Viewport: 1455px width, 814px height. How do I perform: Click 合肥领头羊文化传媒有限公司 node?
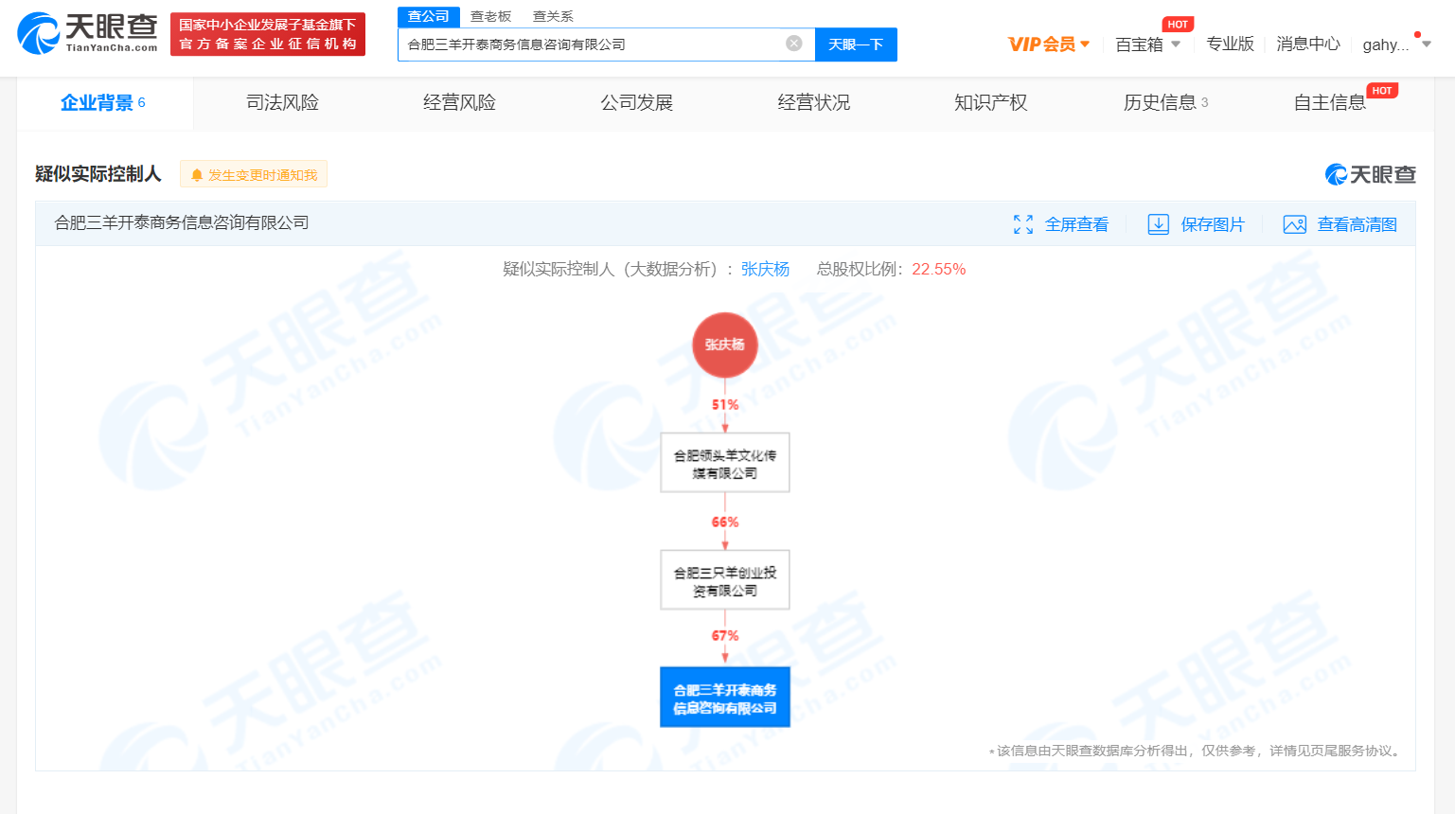click(x=725, y=463)
